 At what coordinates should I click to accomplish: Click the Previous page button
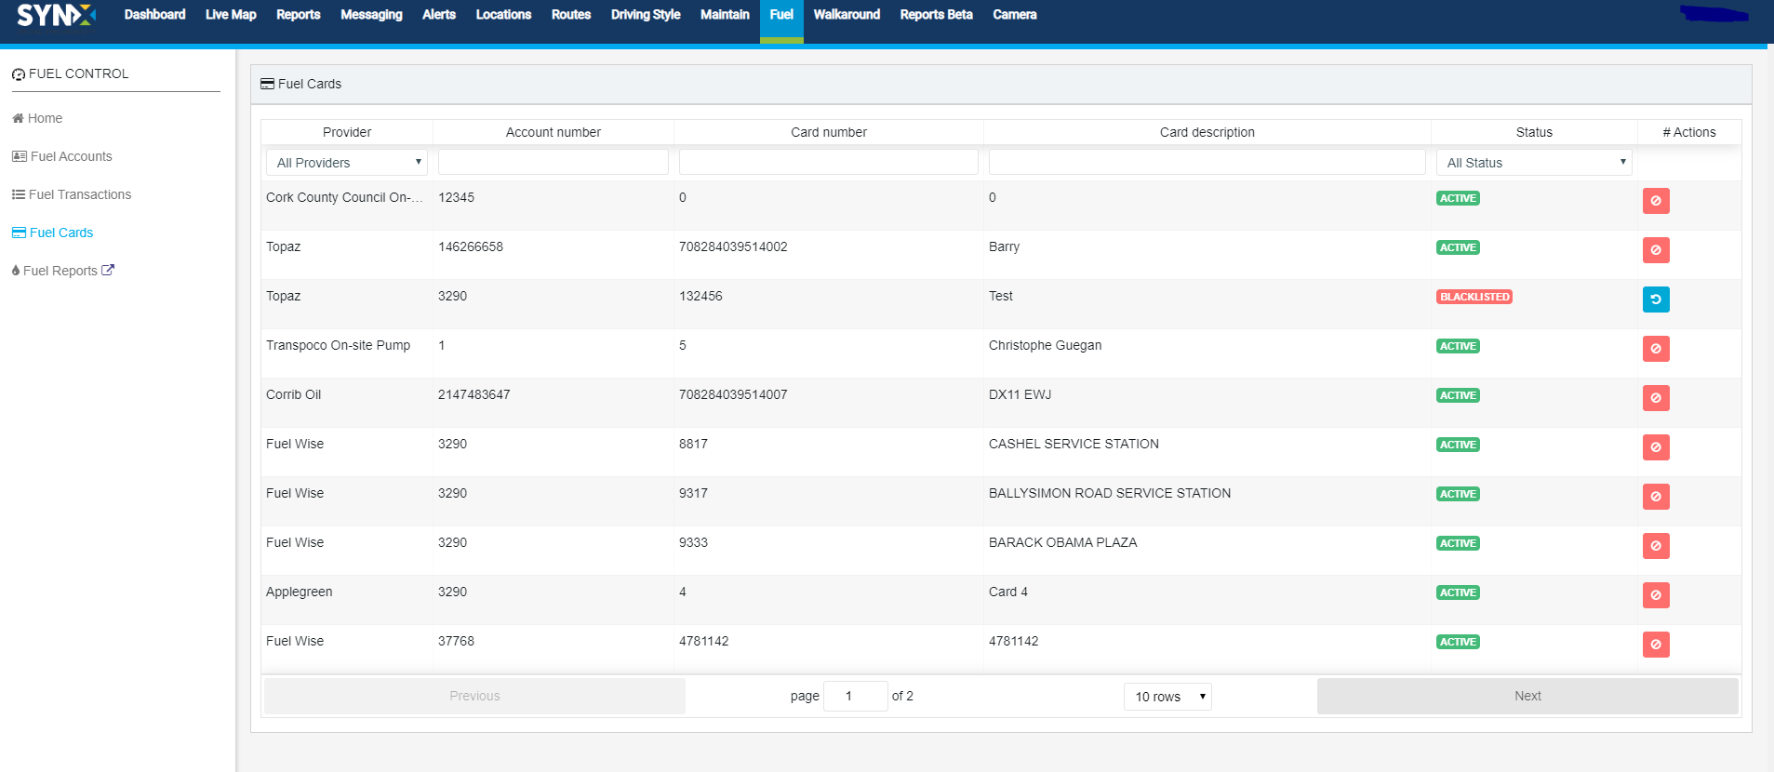(x=474, y=696)
